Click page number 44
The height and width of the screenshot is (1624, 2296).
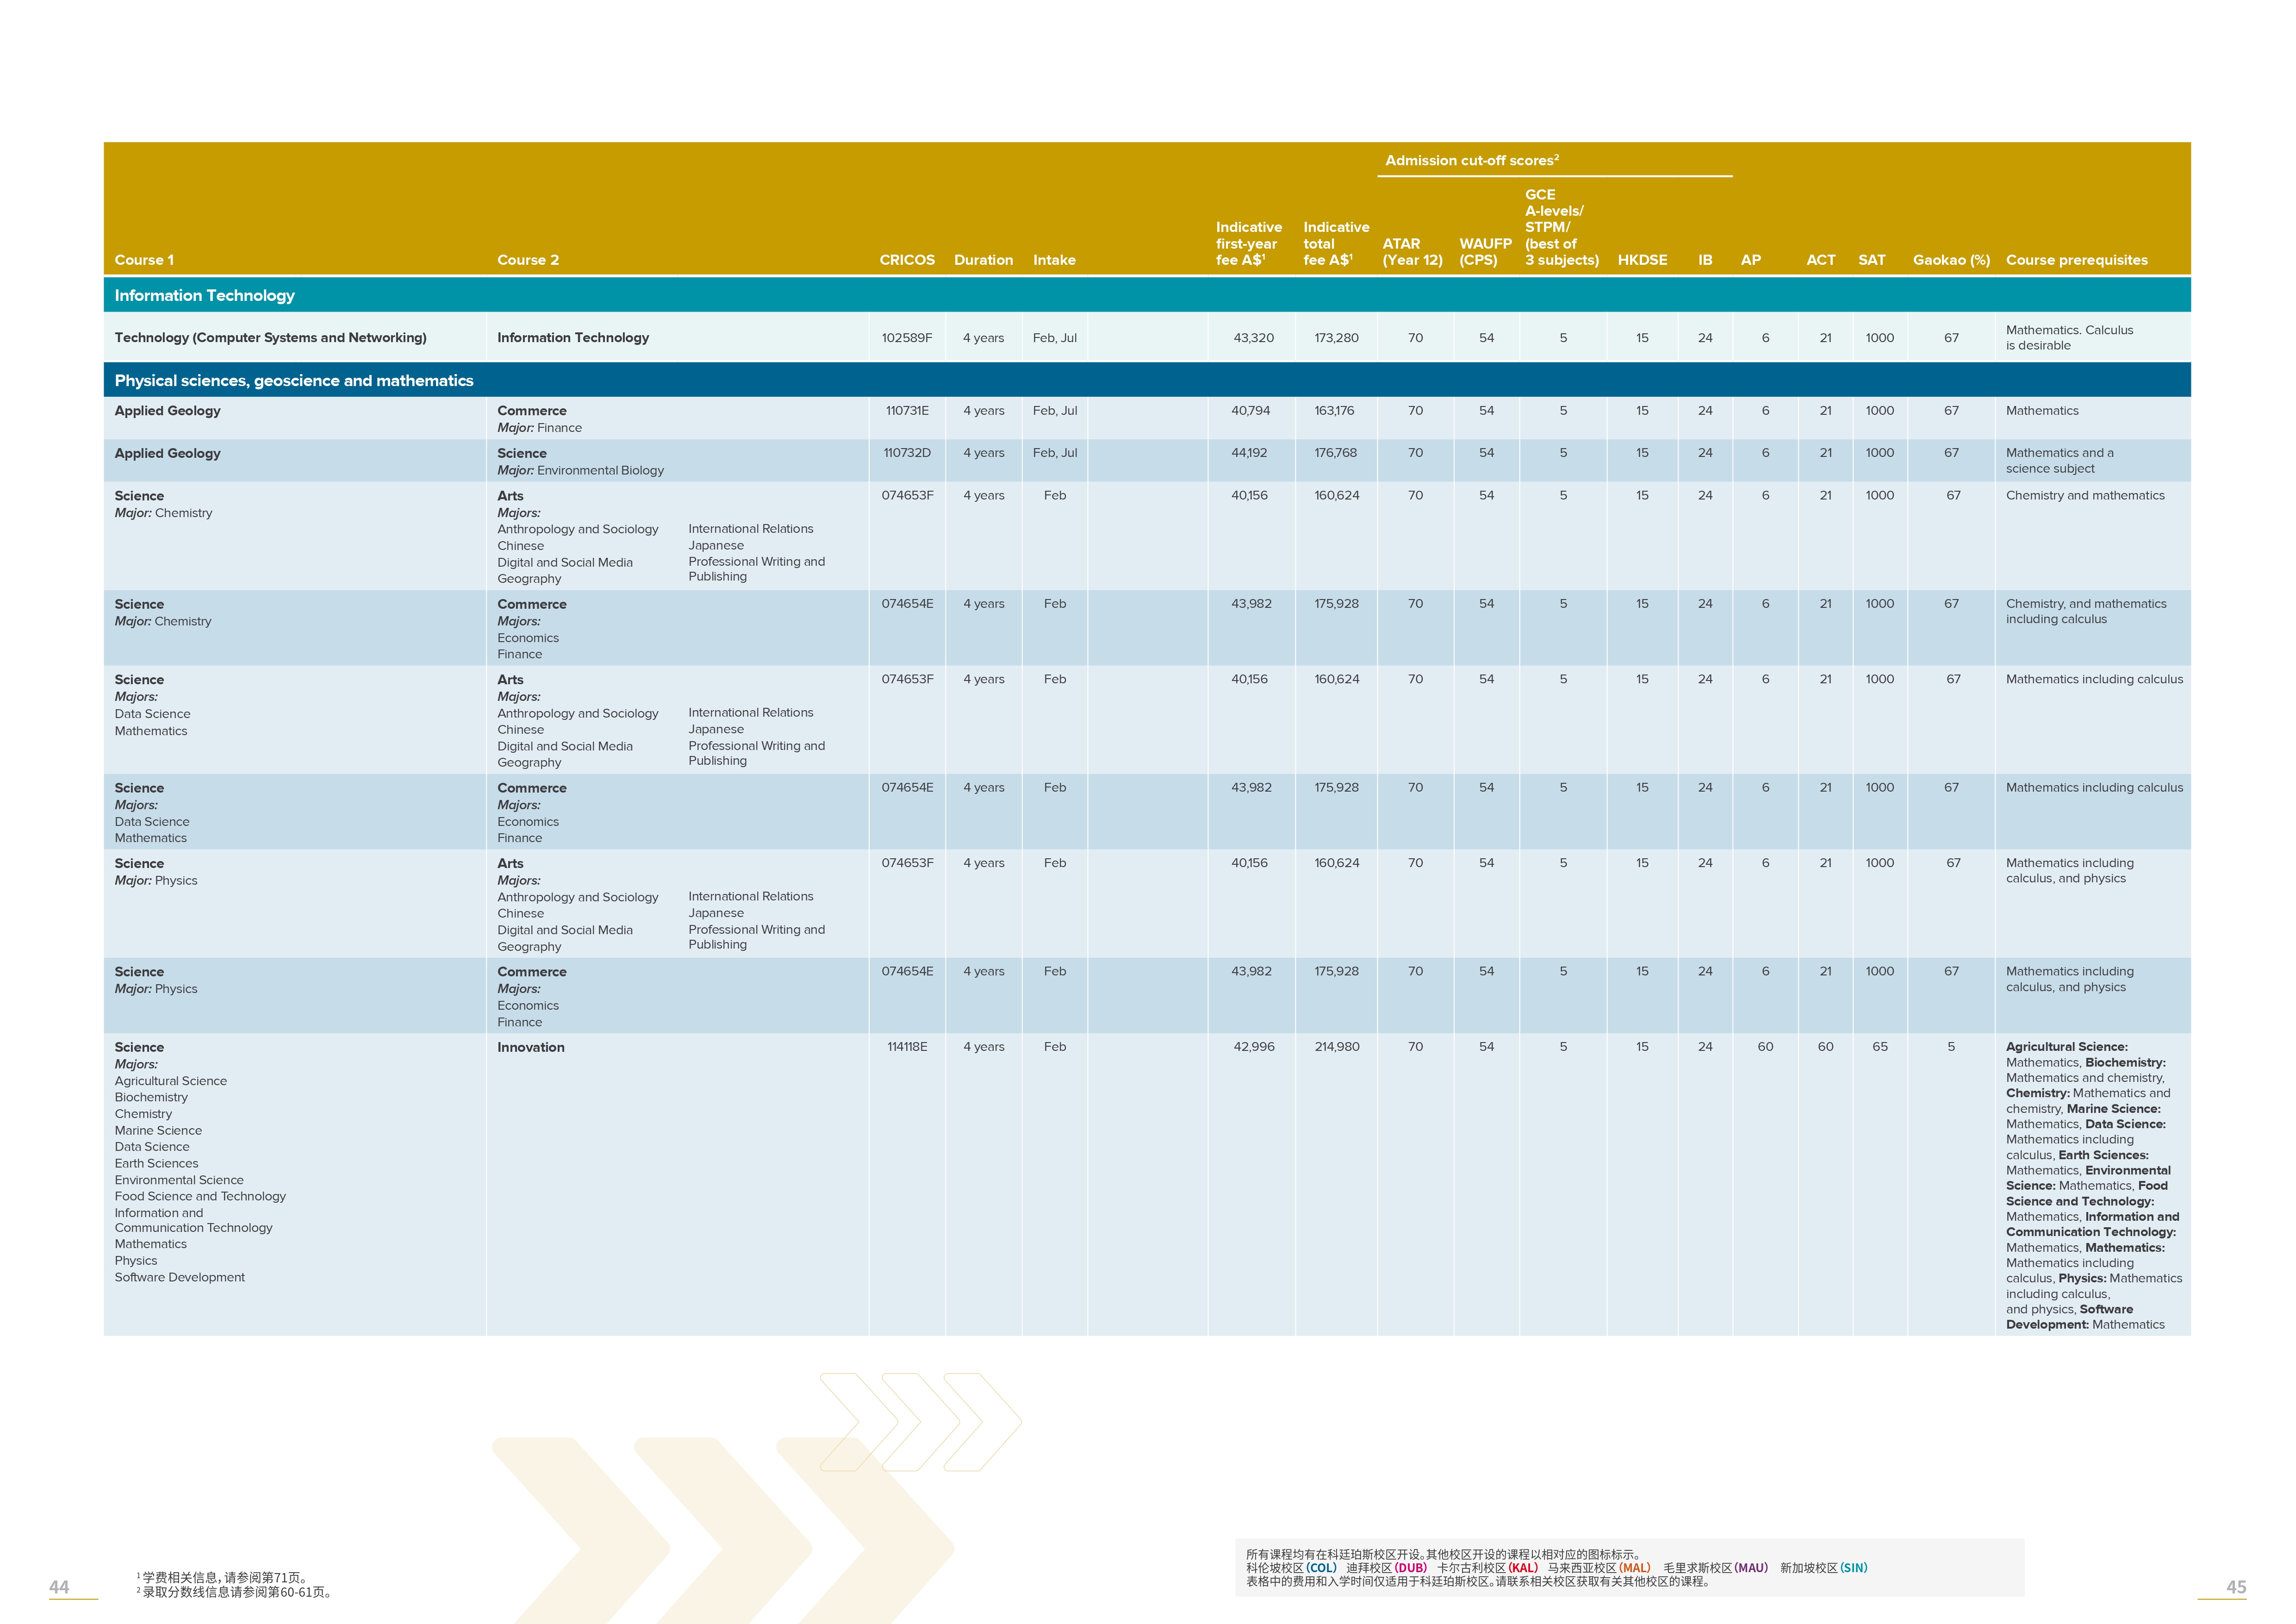pyautogui.click(x=59, y=1587)
